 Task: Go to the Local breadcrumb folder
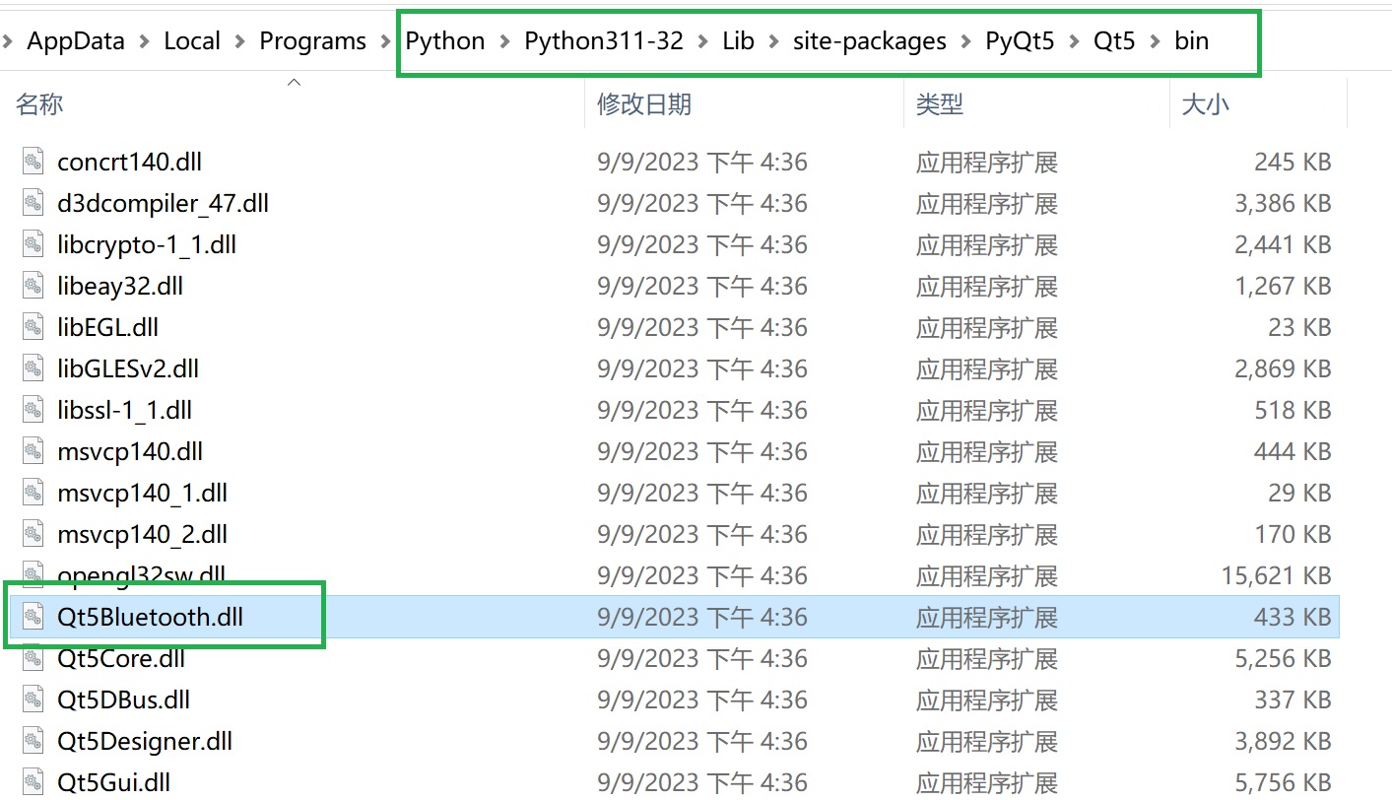coord(192,41)
